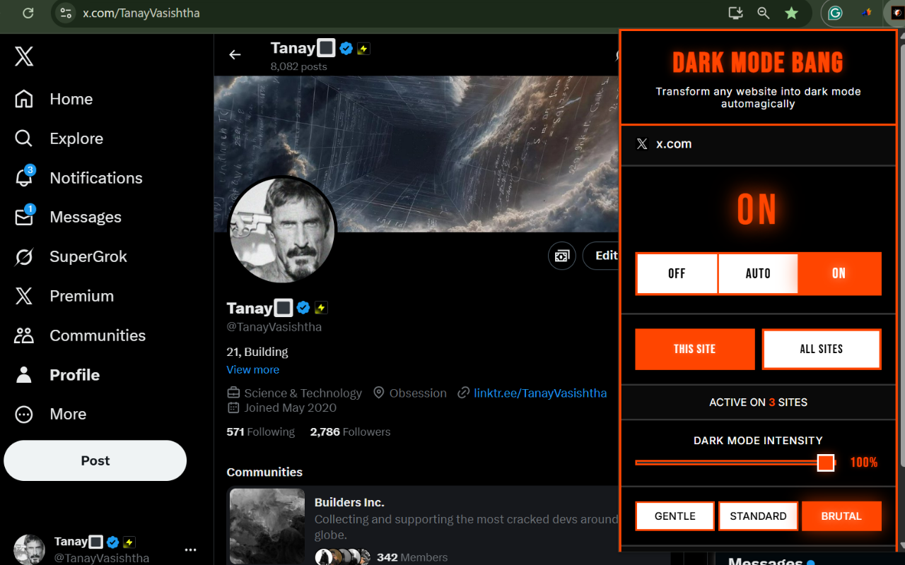Click ACTIVE ON 3 SITES text

(758, 402)
